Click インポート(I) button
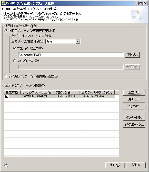Screen dimensions: 149x172 pos(134,118)
